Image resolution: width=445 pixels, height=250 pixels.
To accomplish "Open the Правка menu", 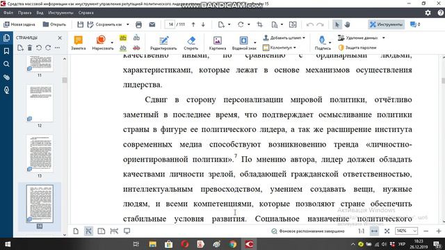I will 25,12.
